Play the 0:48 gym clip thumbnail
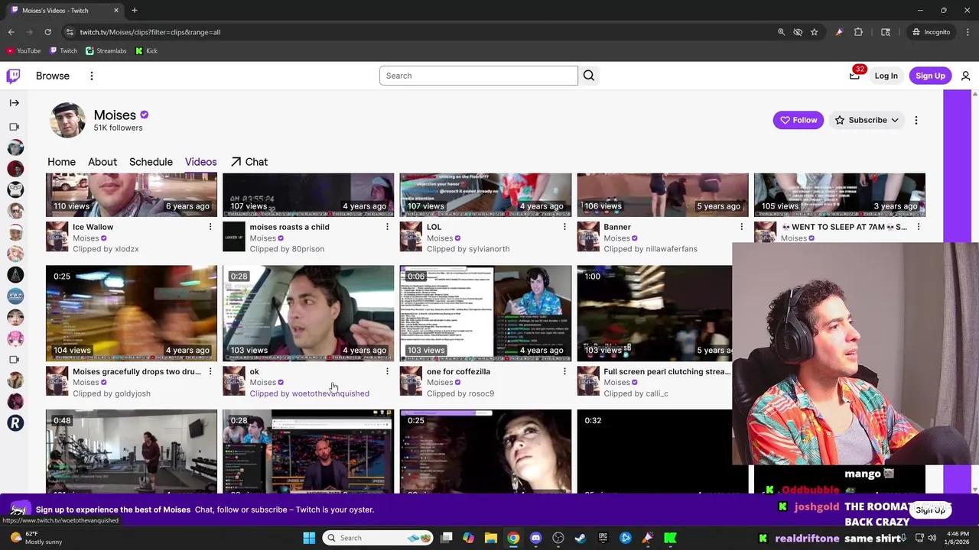The width and height of the screenshot is (979, 550). tap(132, 451)
